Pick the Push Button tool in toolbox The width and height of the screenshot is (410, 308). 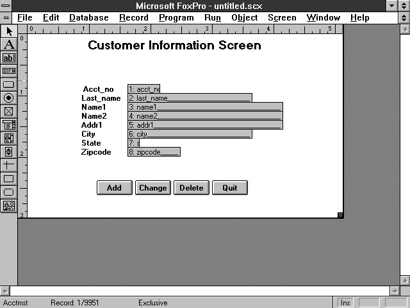[9, 84]
